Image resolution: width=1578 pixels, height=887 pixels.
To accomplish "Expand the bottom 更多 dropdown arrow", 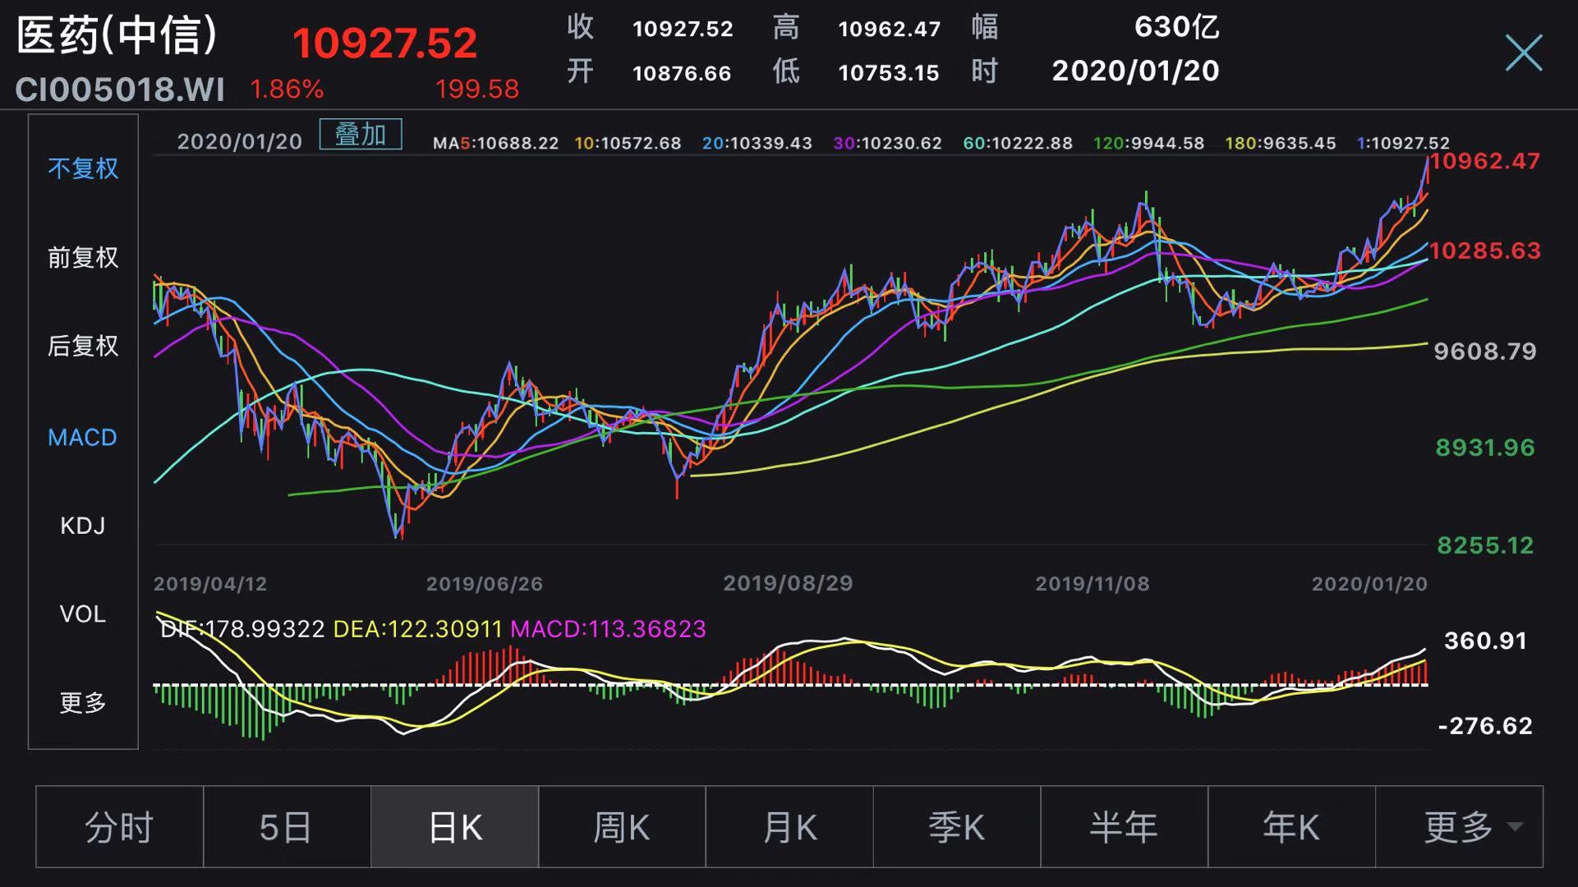I will click(1515, 827).
